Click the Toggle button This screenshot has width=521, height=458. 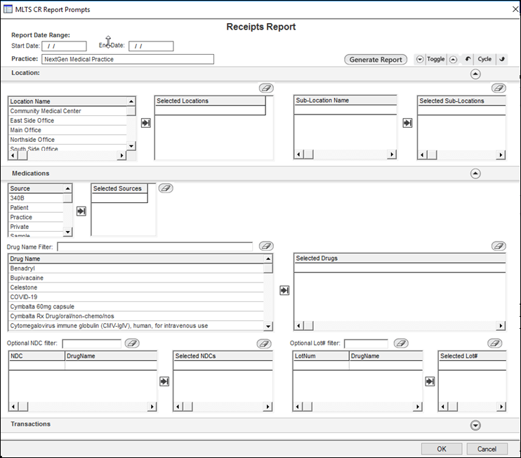tap(435, 59)
